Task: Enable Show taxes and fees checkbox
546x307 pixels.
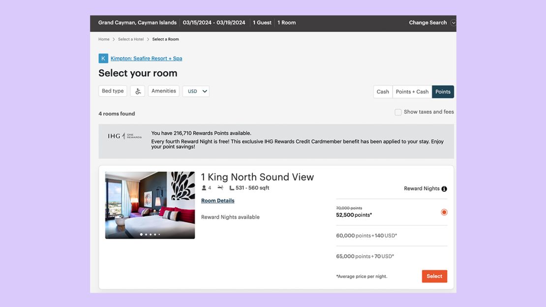Action: pyautogui.click(x=398, y=112)
